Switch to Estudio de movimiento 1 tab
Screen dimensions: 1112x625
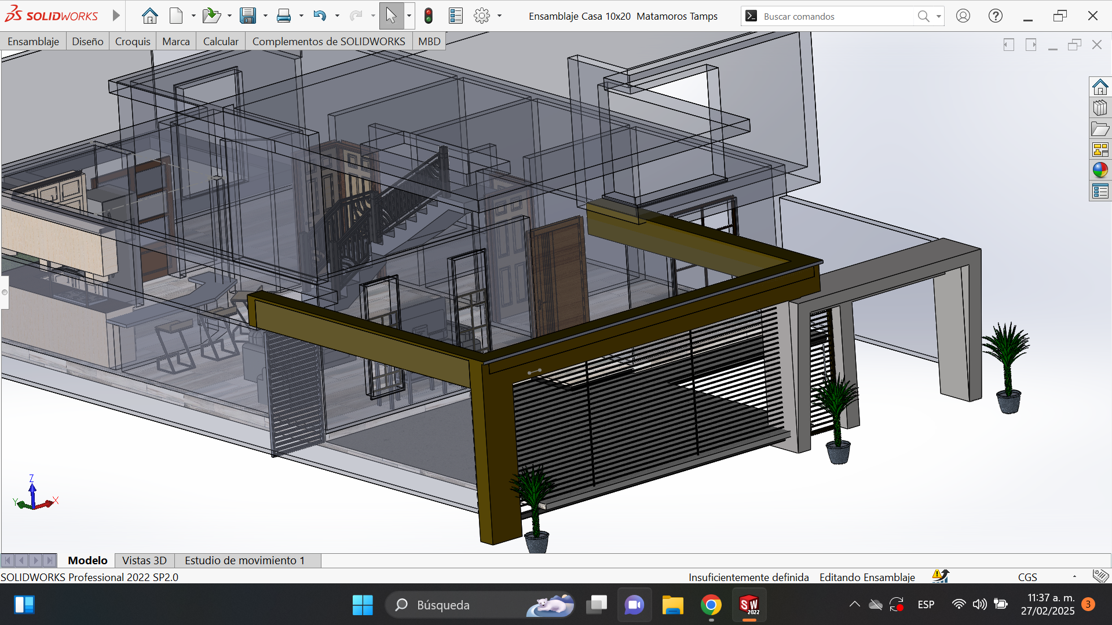coord(244,560)
